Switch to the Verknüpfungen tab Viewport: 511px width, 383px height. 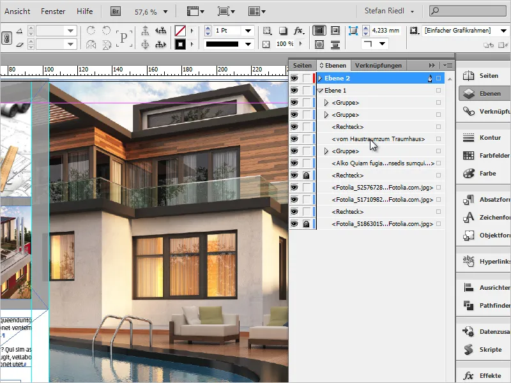coord(378,66)
